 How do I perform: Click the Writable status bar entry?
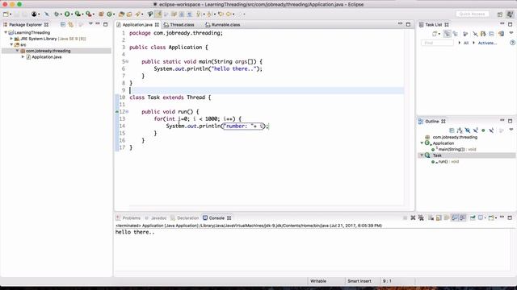(318, 281)
